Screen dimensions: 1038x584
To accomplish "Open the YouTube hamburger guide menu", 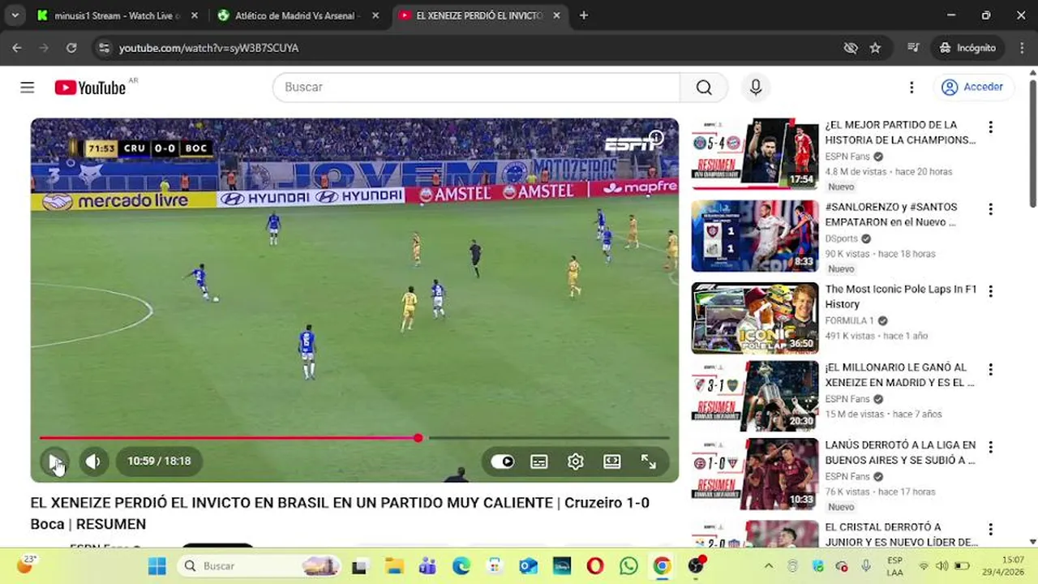I will tap(28, 88).
